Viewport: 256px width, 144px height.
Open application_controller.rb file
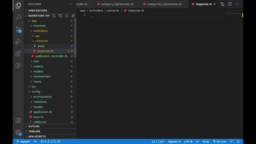click(x=51, y=56)
